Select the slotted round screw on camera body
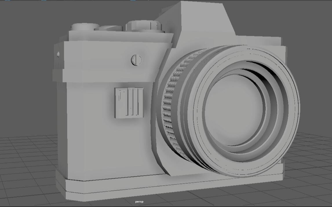The image size is (332, 207). (x=136, y=60)
